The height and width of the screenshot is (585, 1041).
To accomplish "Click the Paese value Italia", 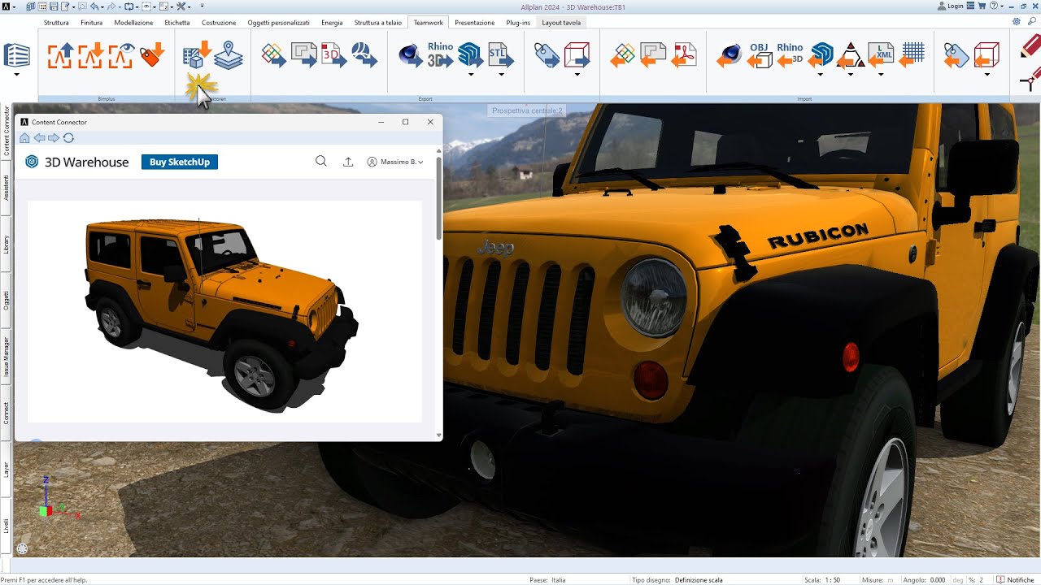I will click(559, 580).
